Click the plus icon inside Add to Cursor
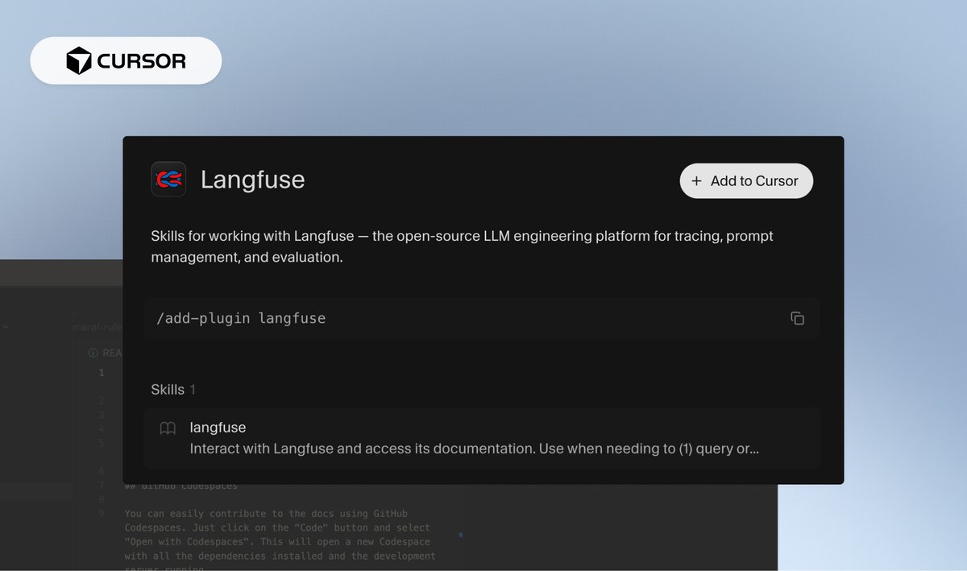This screenshot has width=967, height=571. pyautogui.click(x=696, y=180)
